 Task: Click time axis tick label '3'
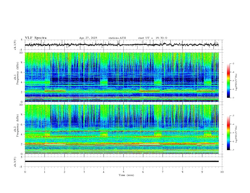pos(84,172)
